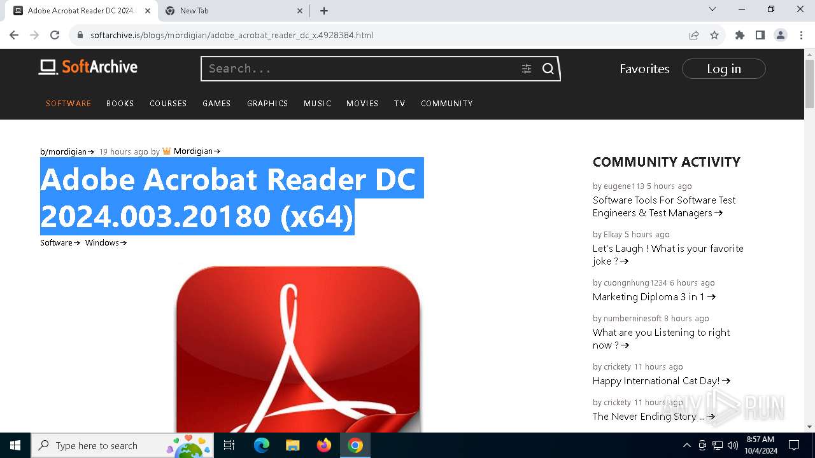The height and width of the screenshot is (458, 815).
Task: Open Chrome profile avatar
Action: point(781,35)
